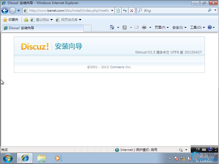Go to the Home page icon

point(112,27)
